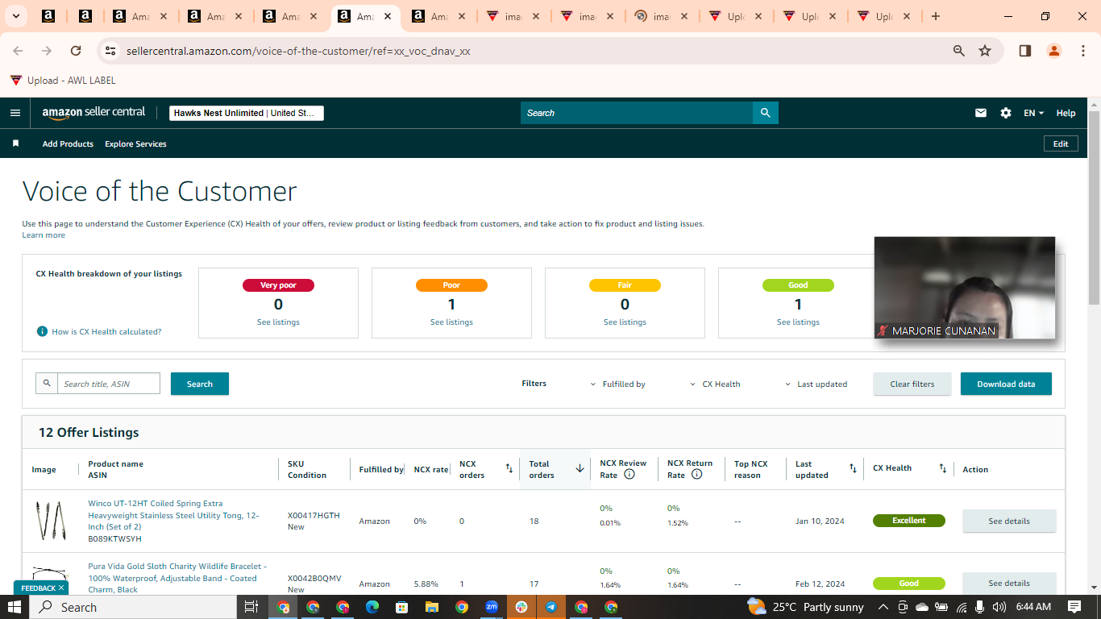The width and height of the screenshot is (1101, 619).
Task: Close the Feedback widget with its X
Action: (x=61, y=588)
